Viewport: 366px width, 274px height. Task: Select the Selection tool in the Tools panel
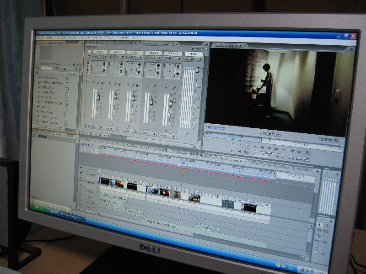pos(320,225)
